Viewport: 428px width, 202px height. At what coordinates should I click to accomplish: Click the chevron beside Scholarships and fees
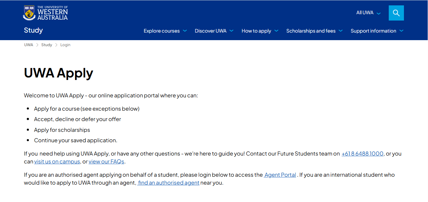pyautogui.click(x=341, y=31)
